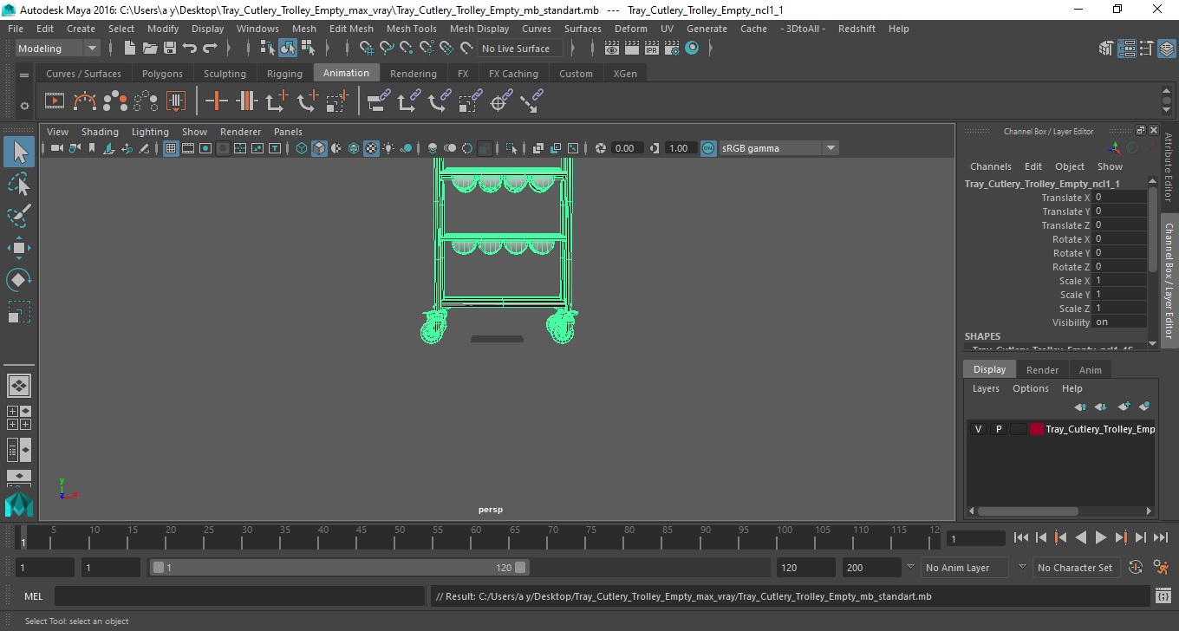Open the Render Settings toolbar icon
Viewport: 1179px width, 631px height.
point(672,49)
